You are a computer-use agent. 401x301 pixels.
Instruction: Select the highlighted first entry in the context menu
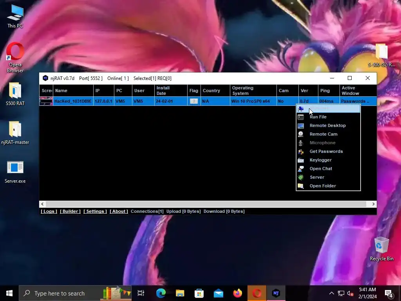pos(328,109)
